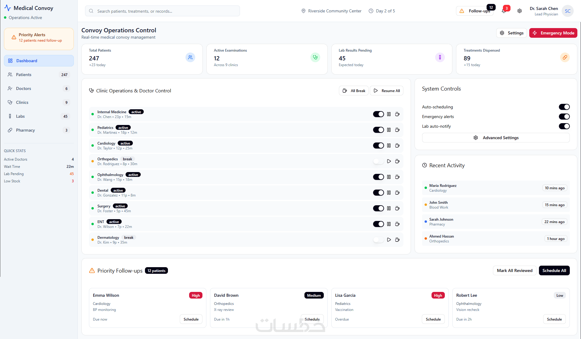This screenshot has width=581, height=339.
Task: Turn off Lab auto-notify toggle
Action: [x=564, y=126]
